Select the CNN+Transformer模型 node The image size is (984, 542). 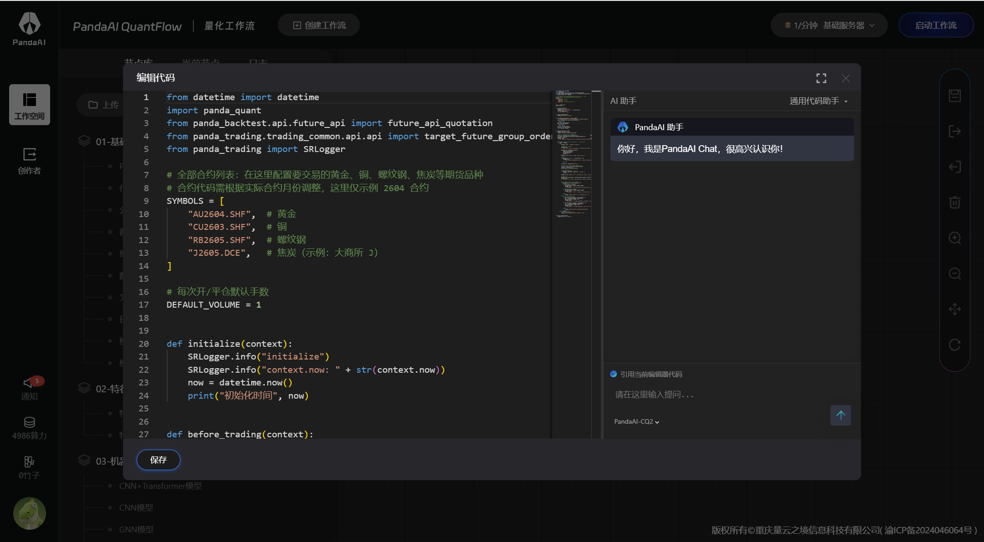(x=160, y=486)
